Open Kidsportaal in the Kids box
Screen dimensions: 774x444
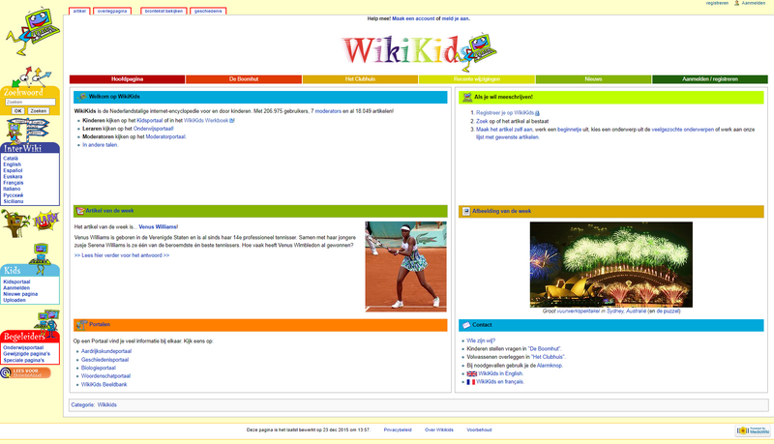[x=16, y=282]
